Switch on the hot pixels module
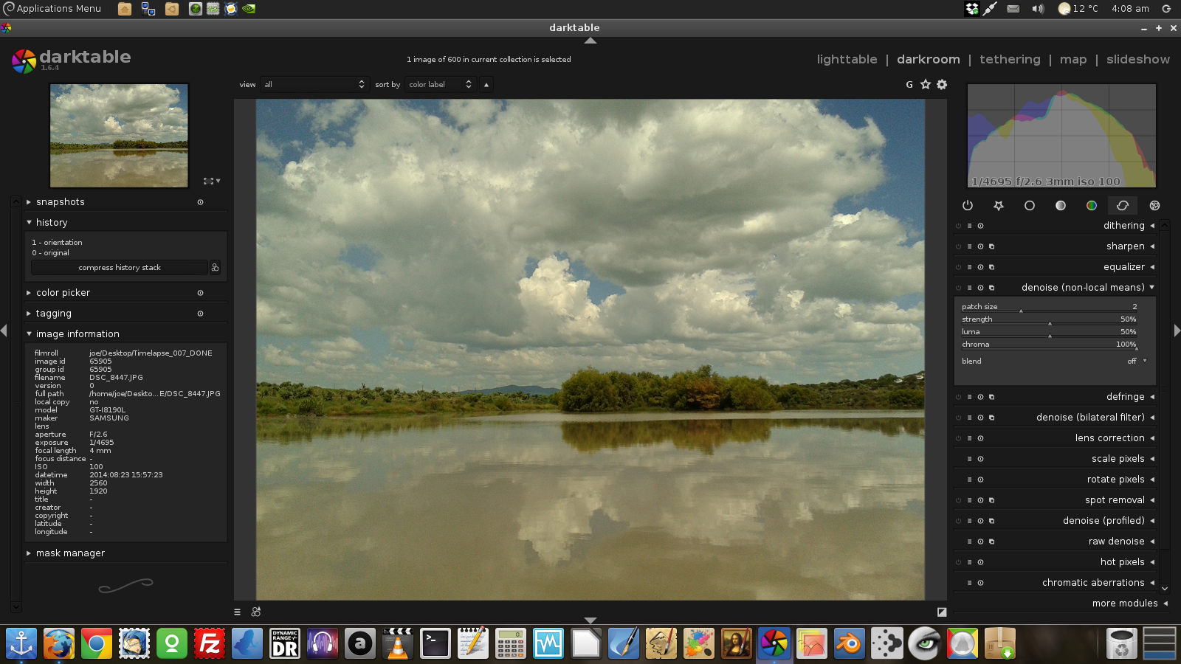The height and width of the screenshot is (664, 1181). coord(958,562)
